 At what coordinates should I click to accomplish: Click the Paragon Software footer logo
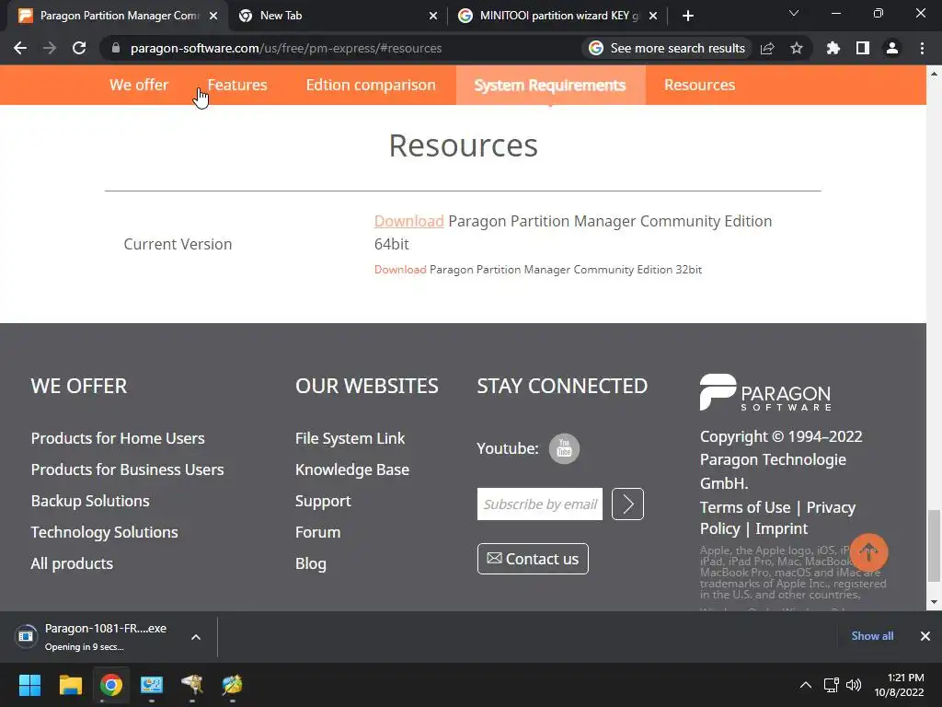tap(765, 392)
